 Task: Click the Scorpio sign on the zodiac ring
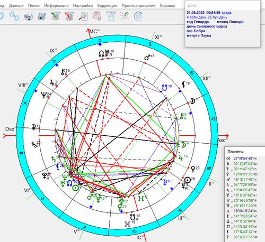pyautogui.click(x=134, y=231)
